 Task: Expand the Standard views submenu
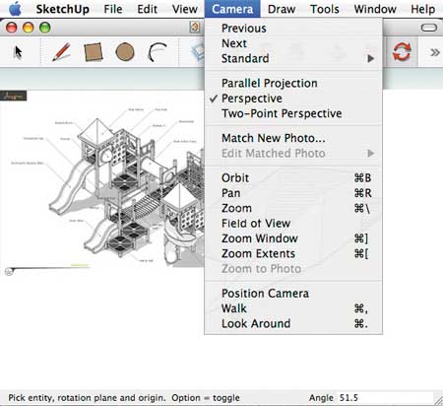pyautogui.click(x=293, y=58)
